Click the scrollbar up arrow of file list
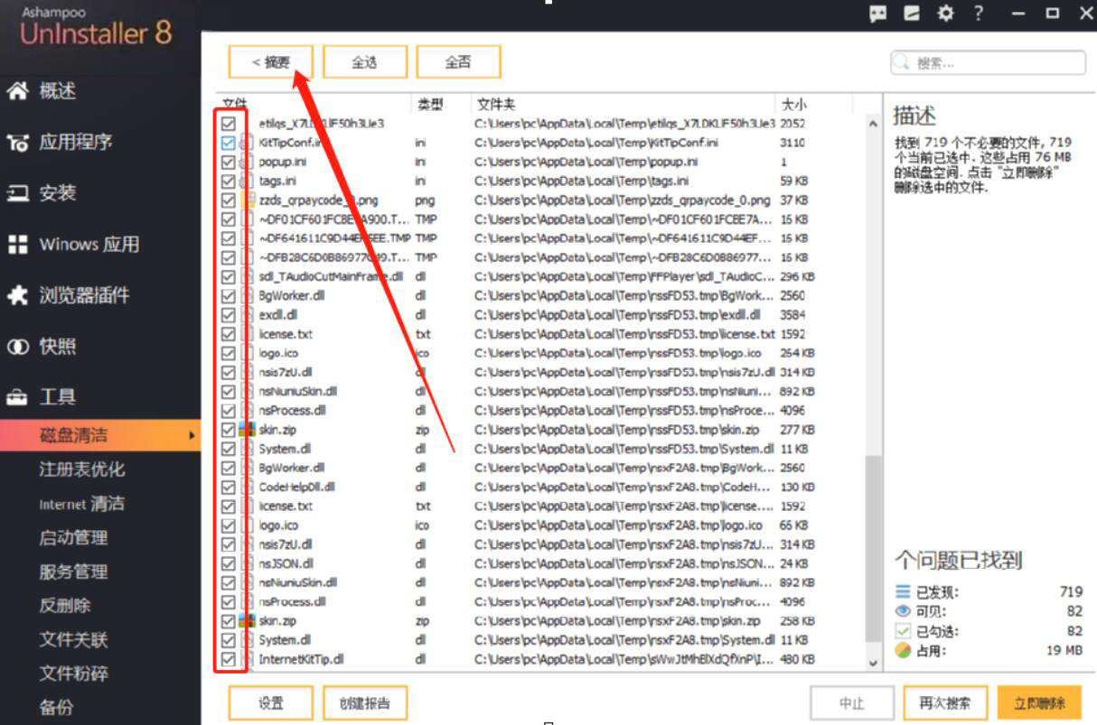This screenshot has height=725, width=1097. (873, 124)
